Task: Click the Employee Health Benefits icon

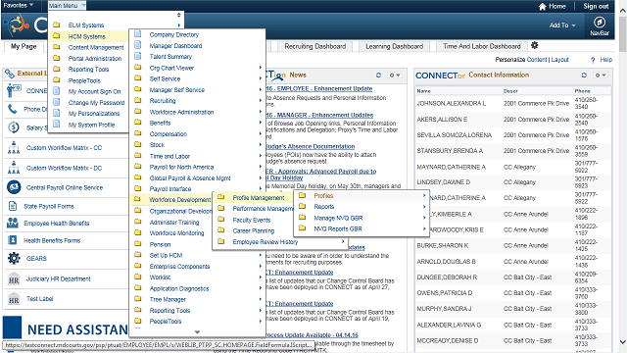Action: (13, 223)
